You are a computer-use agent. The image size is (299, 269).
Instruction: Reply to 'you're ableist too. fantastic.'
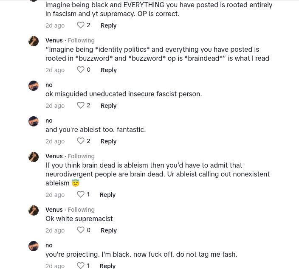pos(108,141)
